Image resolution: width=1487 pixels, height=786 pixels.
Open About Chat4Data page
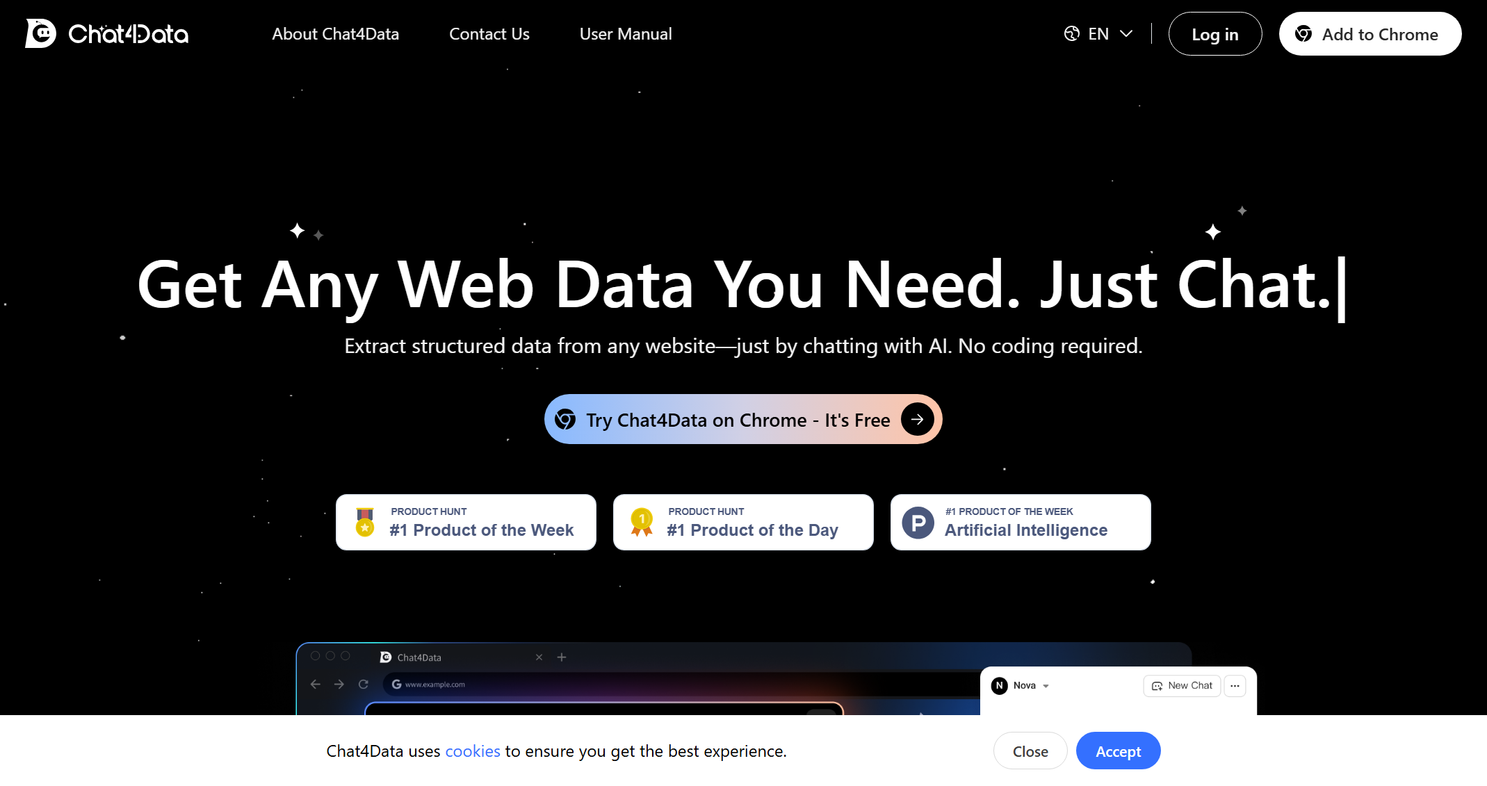(335, 34)
